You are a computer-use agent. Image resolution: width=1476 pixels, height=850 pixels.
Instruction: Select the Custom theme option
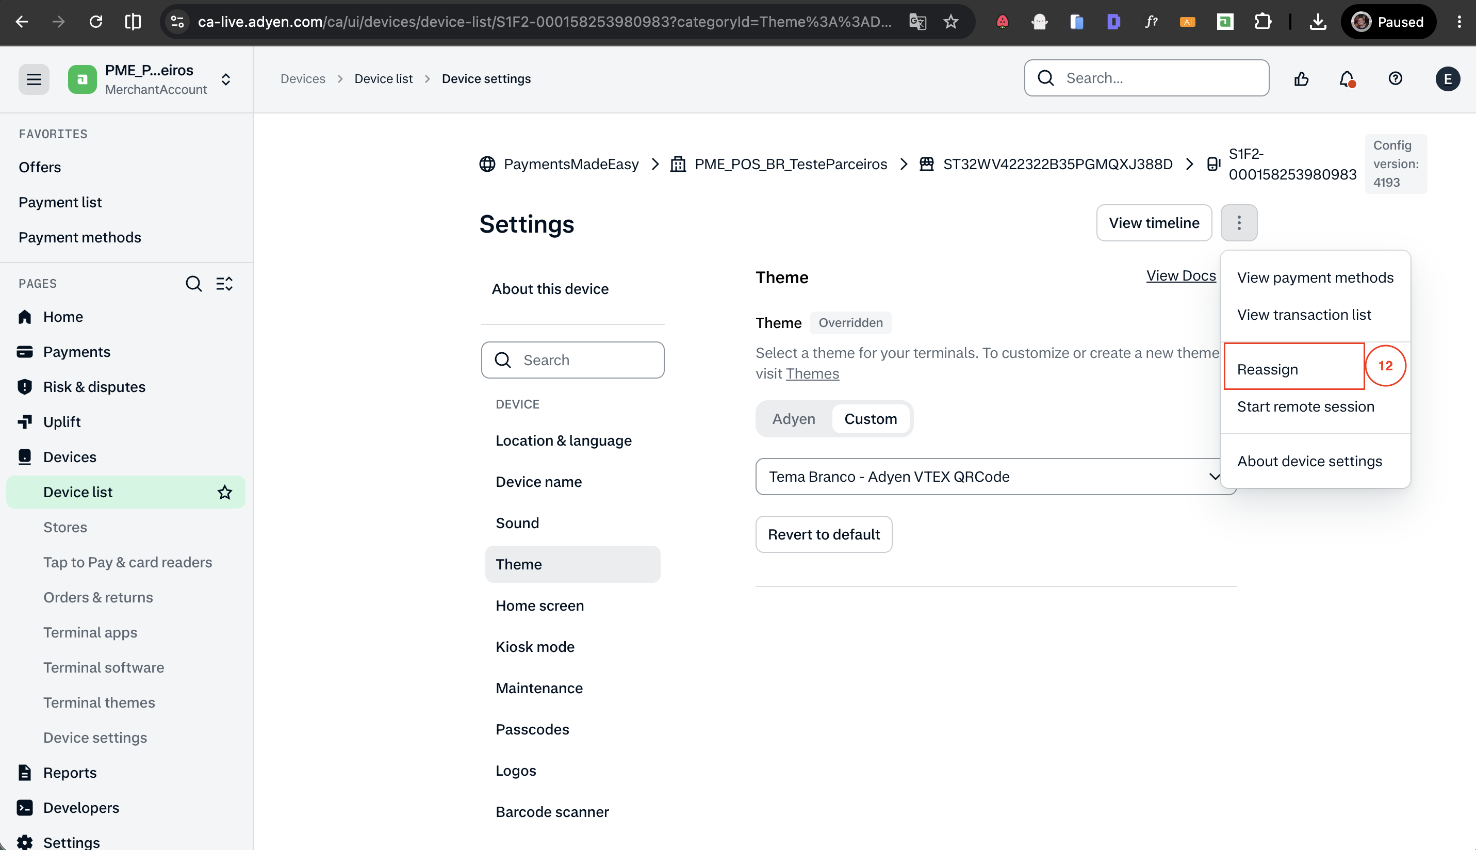click(x=870, y=419)
